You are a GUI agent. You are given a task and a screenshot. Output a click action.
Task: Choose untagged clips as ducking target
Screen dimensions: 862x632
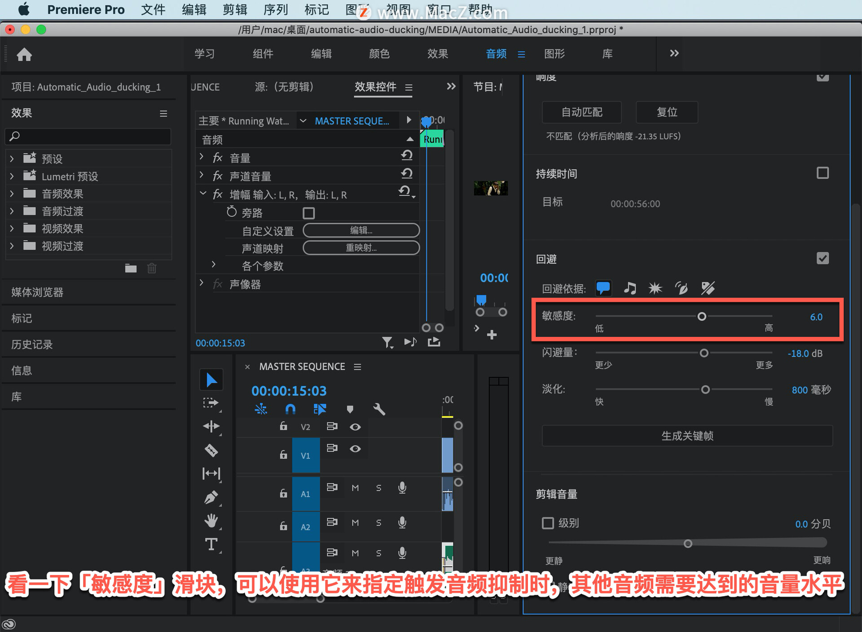708,288
